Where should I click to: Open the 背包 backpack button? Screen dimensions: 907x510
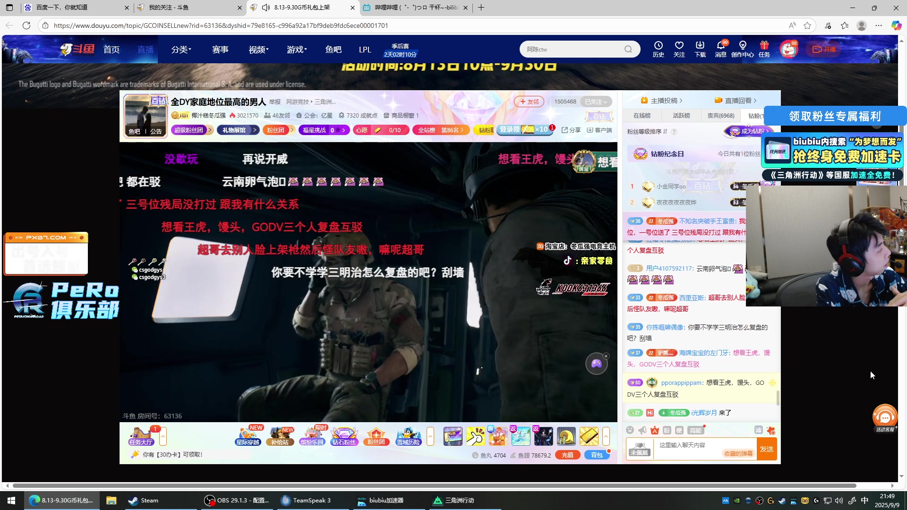[x=597, y=455]
